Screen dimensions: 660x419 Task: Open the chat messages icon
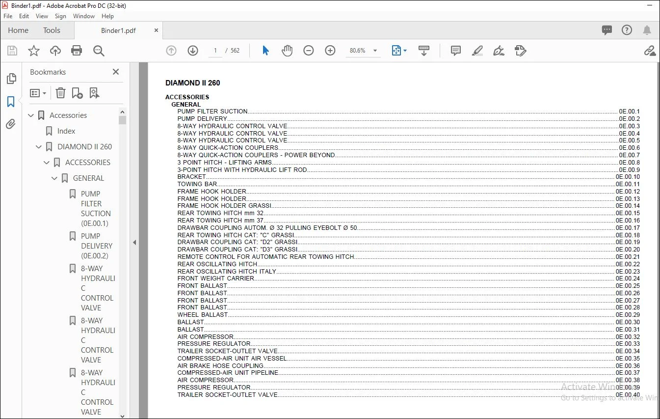click(607, 30)
